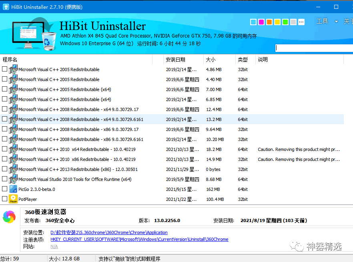
Task: Open the 关于 menu
Action: pyautogui.click(x=348, y=22)
